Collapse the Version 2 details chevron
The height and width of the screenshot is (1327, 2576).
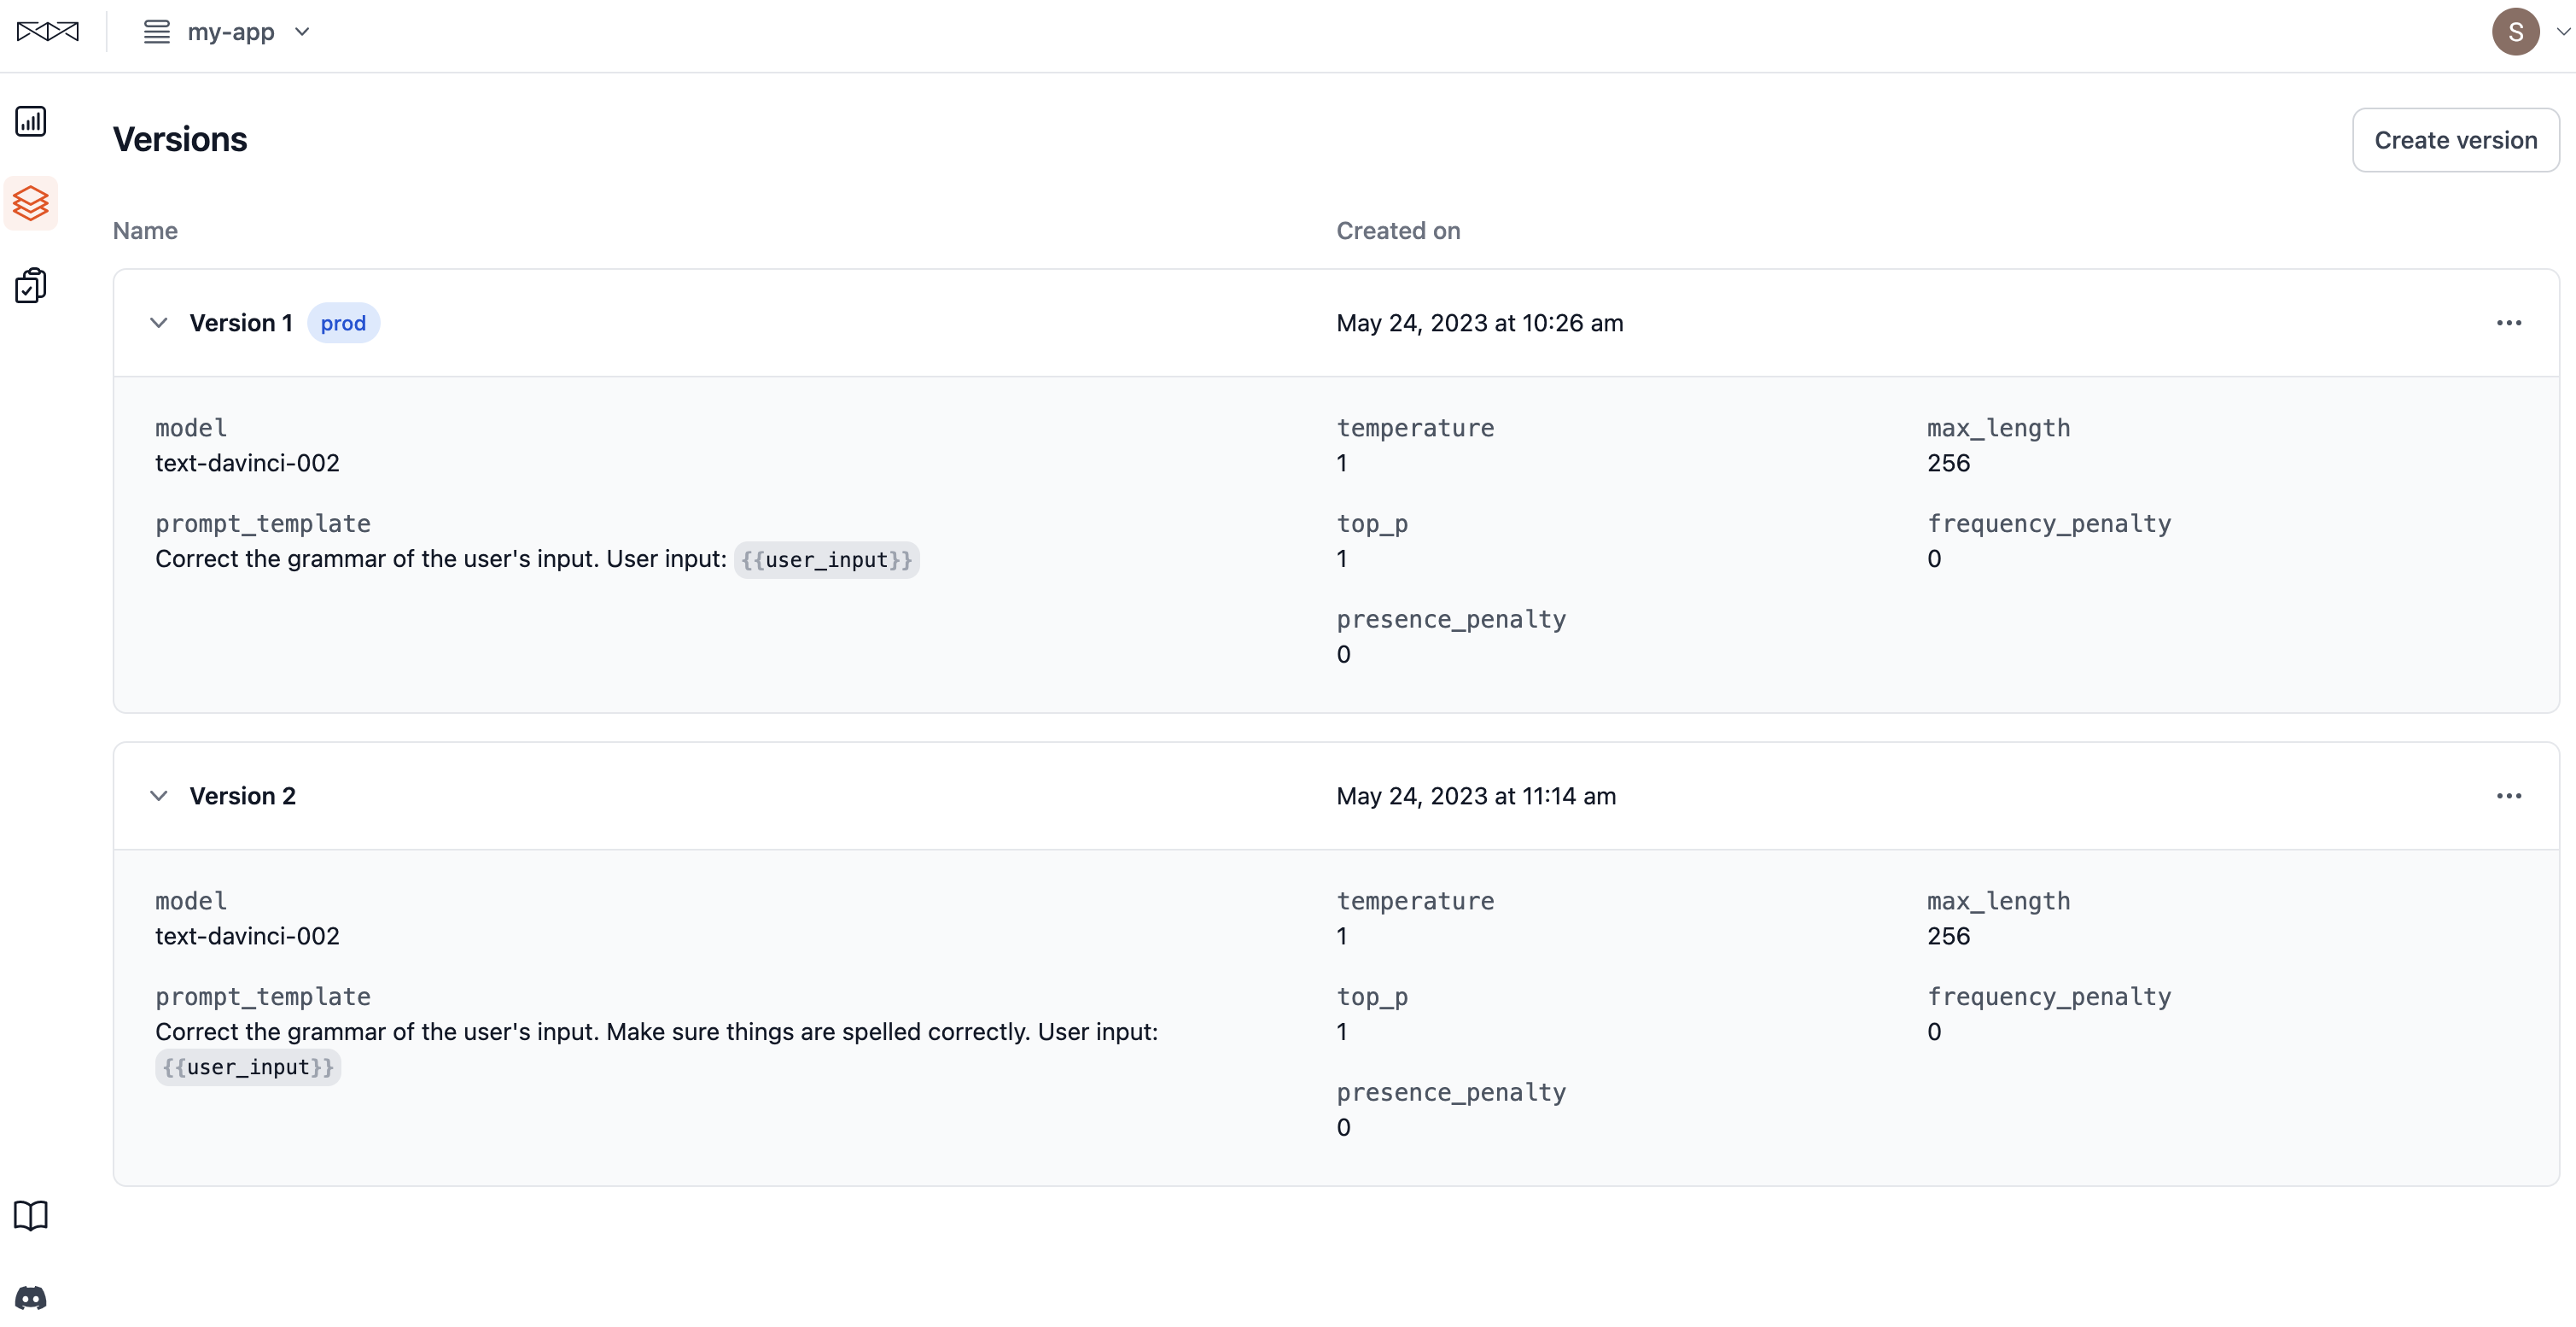pyautogui.click(x=158, y=797)
